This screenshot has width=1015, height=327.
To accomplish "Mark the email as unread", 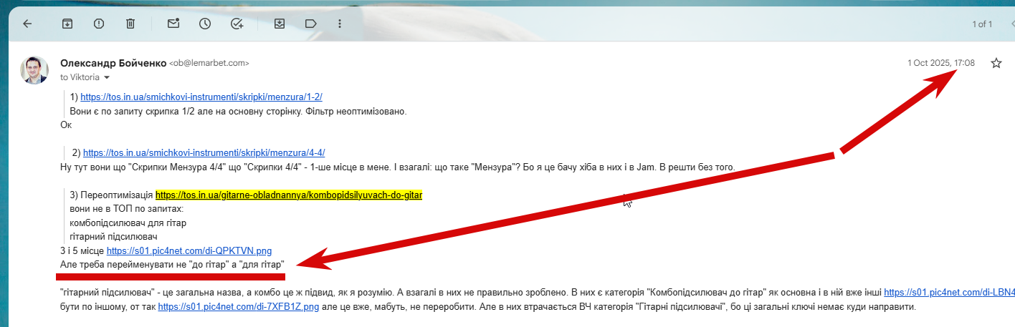I will coord(173,24).
